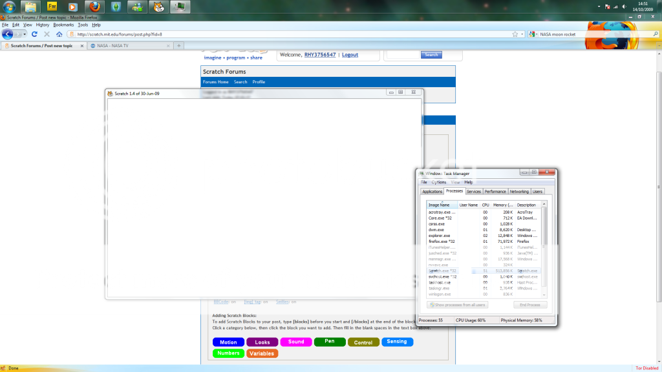
Task: Sort processes by Image Name column
Action: coord(439,205)
